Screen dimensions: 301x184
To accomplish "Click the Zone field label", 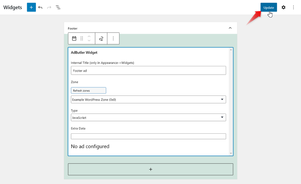I will 74,82.
